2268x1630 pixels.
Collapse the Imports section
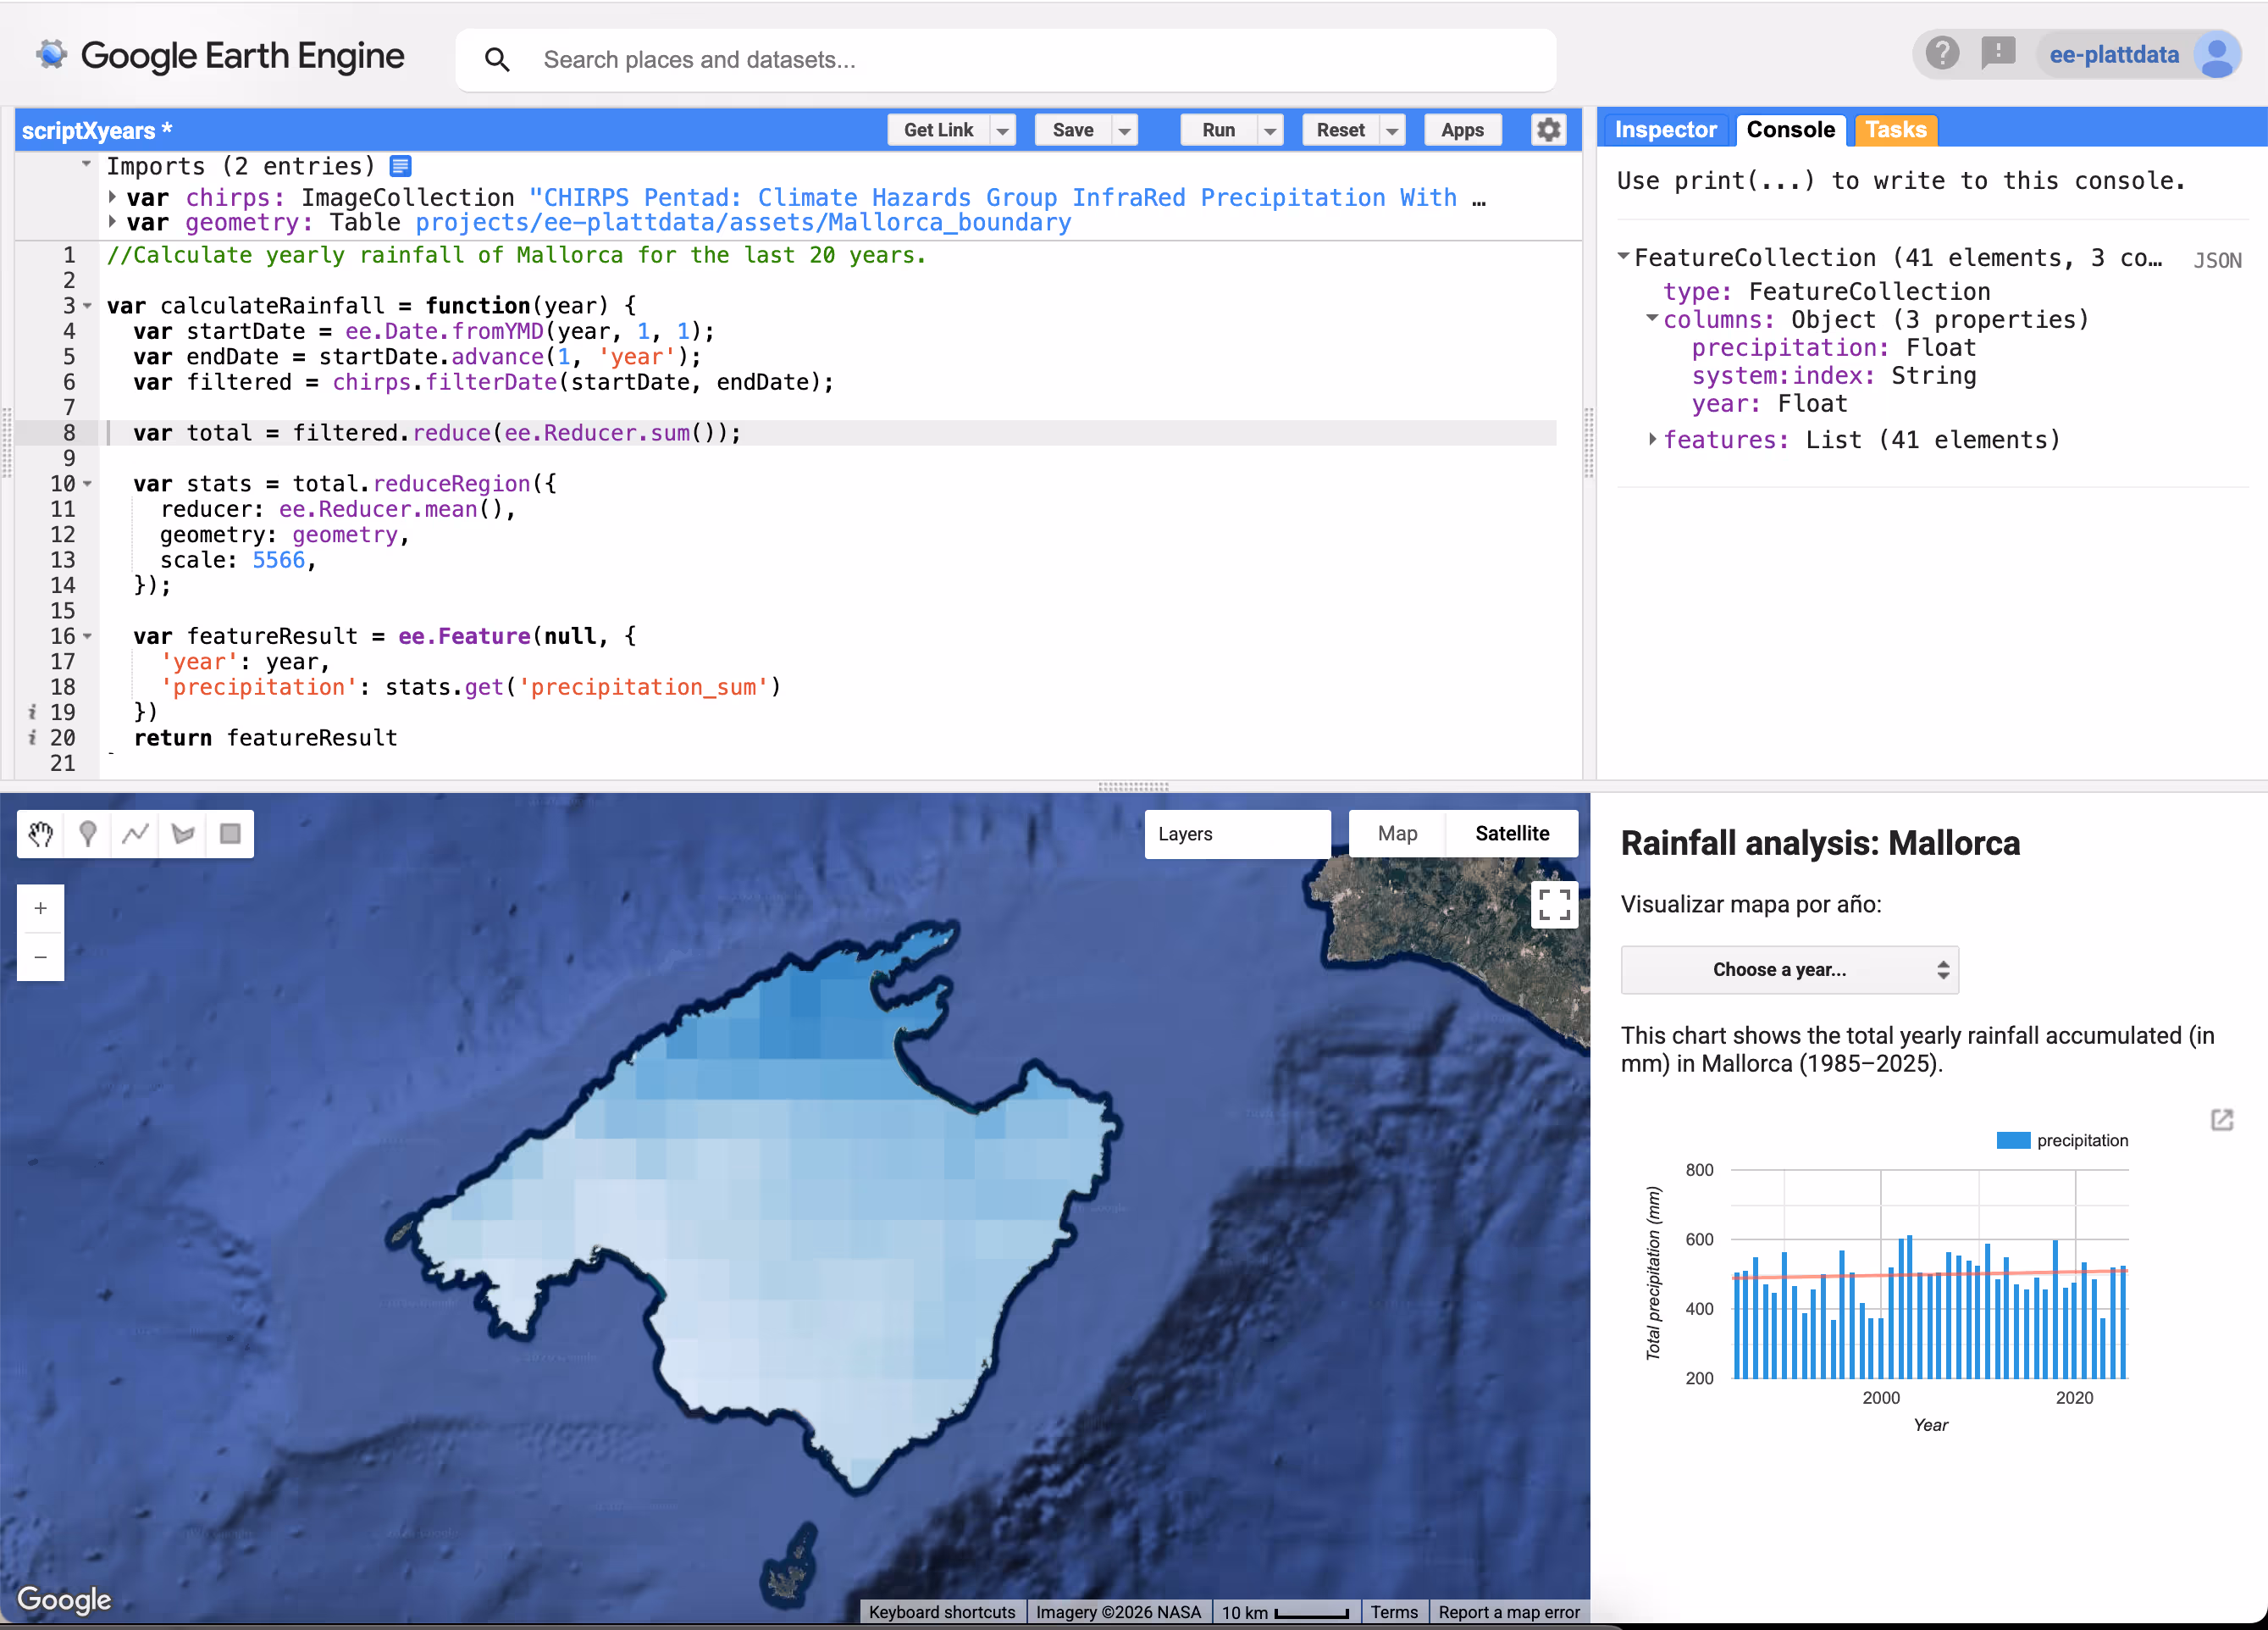pos(87,164)
